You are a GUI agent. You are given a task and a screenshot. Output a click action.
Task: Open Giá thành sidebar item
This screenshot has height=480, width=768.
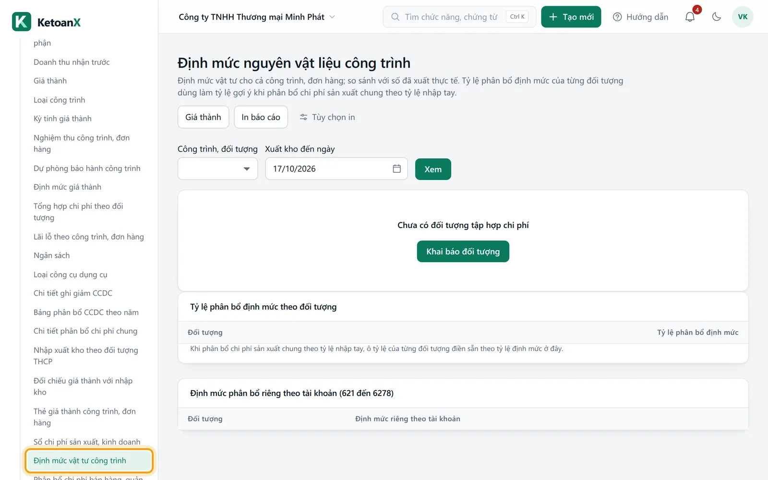click(x=50, y=81)
